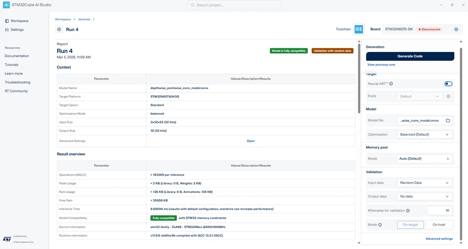This screenshot has width=468, height=249.
Task: Open Advanced settings link in right panel
Action: click(x=439, y=239)
